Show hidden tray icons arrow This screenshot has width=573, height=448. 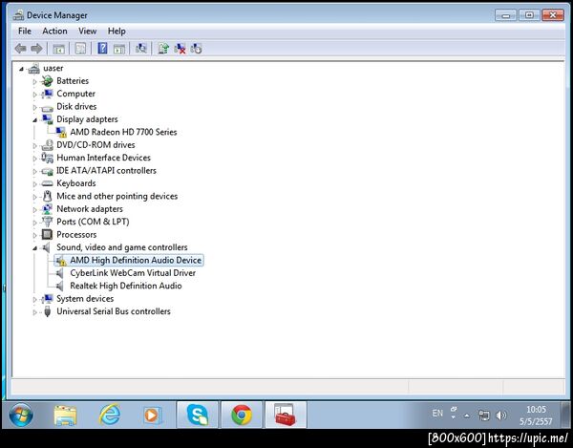click(467, 416)
